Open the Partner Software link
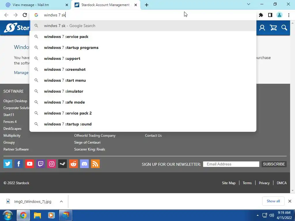The image size is (295, 221). tap(16, 149)
